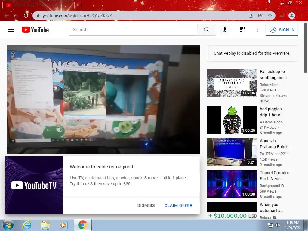Viewport: 308px width, 231px height.
Task: Open 'A Literal Noob' channel name
Action: 271,122
